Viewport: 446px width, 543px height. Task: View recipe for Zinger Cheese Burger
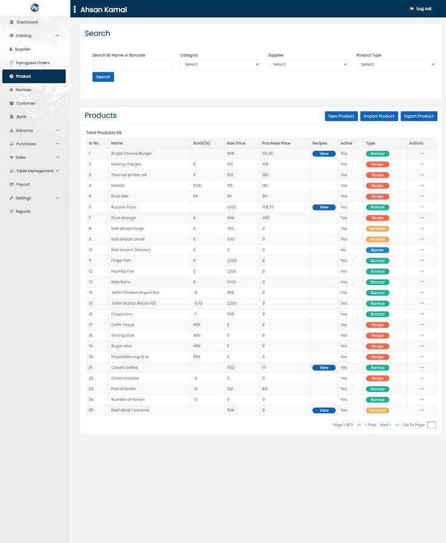click(323, 154)
